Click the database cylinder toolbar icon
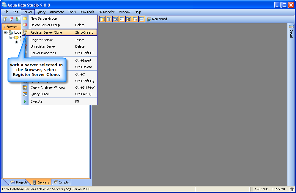The width and height of the screenshot is (296, 193). (103, 19)
